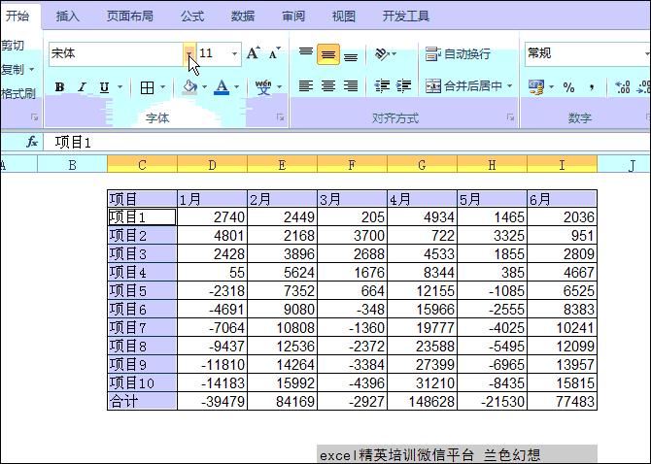The height and width of the screenshot is (464, 651).
Task: Toggle Underline formatting
Action: coord(104,87)
